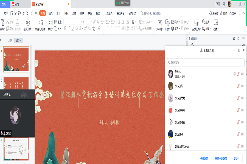Switch to the 大纲 outline tab
247x164 pixels.
pyautogui.click(x=10, y=40)
